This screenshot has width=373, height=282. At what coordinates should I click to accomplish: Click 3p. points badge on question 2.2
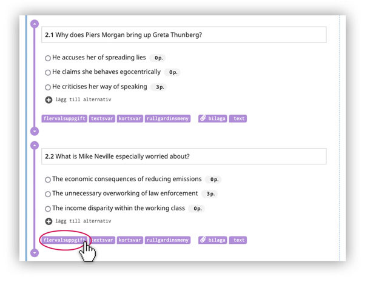(x=210, y=194)
